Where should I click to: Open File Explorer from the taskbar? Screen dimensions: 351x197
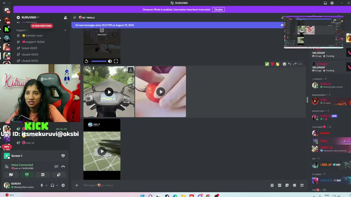coord(183,195)
